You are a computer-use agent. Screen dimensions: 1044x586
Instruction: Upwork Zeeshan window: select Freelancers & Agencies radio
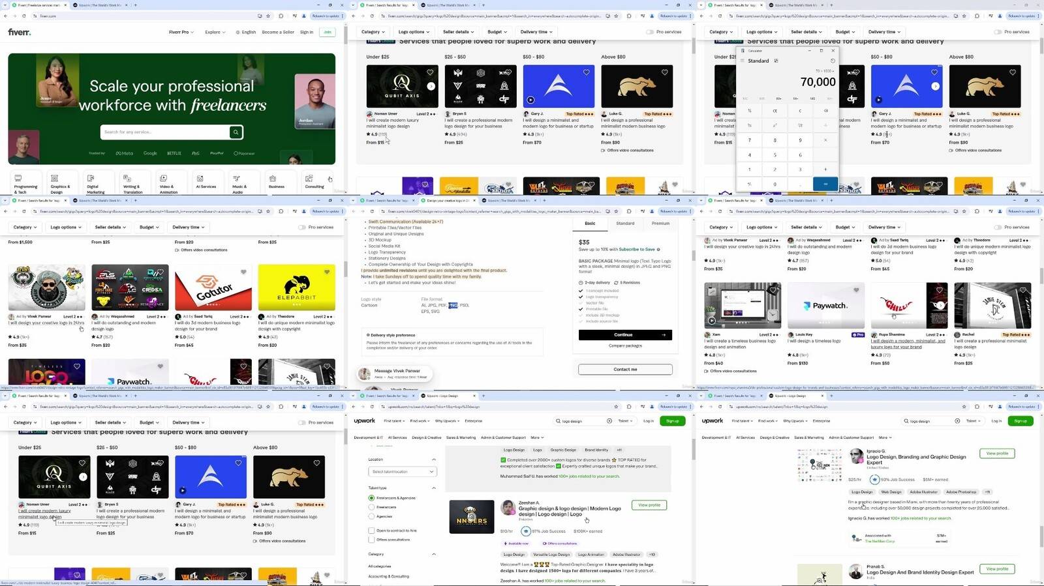point(371,498)
